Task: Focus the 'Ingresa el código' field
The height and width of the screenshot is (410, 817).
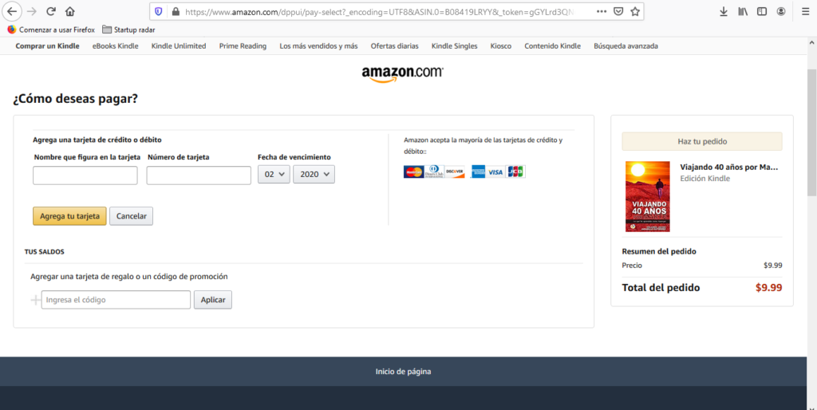Action: (116, 300)
